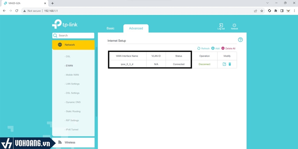The width and height of the screenshot is (298, 149).
Task: Select the EWAN submenu item
Action: [x=69, y=65]
